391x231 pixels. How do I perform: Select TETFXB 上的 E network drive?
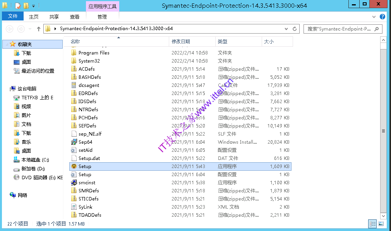pyautogui.click(x=33, y=98)
